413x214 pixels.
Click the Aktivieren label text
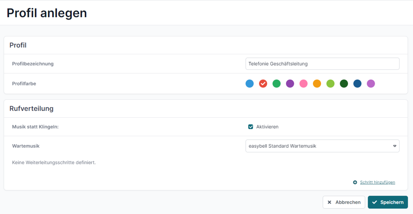pyautogui.click(x=267, y=127)
